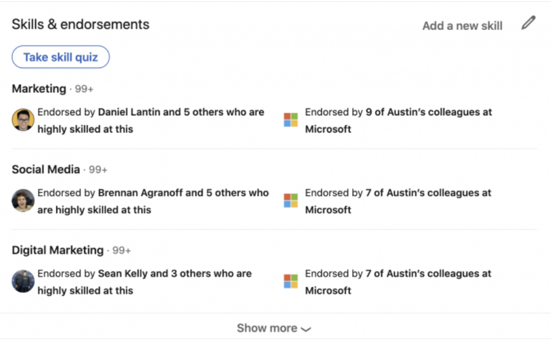Click the Add a new skill link
Screen dimensions: 551x340
(x=462, y=26)
